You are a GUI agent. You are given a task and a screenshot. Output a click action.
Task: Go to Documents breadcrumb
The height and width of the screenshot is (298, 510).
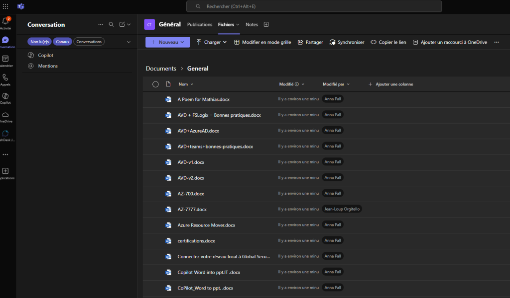coord(161,69)
